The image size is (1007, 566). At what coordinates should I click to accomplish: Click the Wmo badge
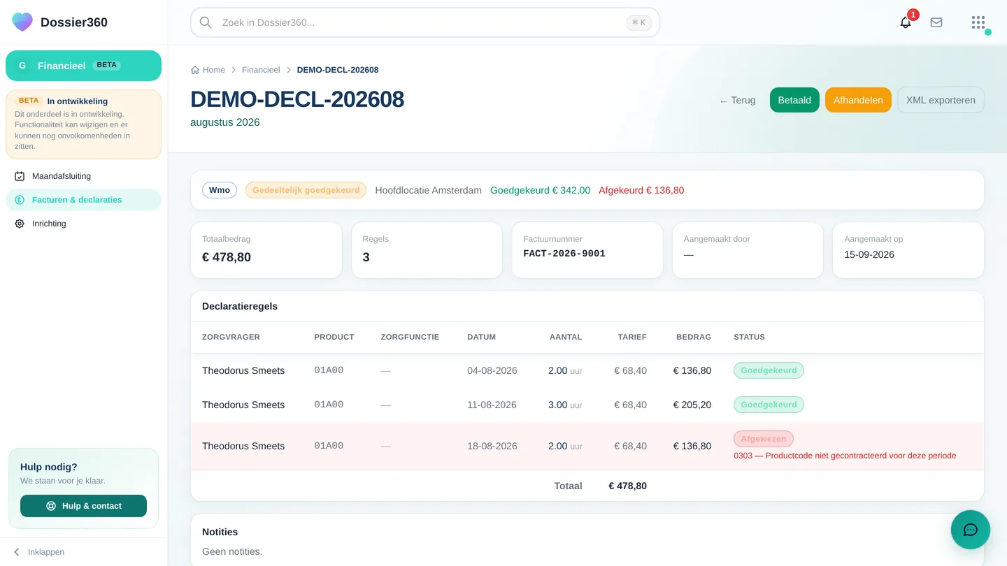tap(220, 190)
